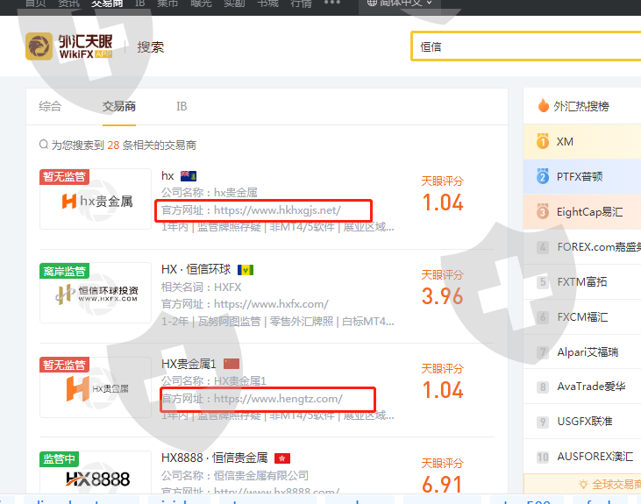Focus the search box containing 恒信
This screenshot has width=641, height=504.
coord(526,46)
